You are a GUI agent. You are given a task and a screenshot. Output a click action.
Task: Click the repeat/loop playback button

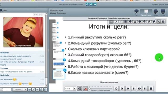[x=116, y=89]
